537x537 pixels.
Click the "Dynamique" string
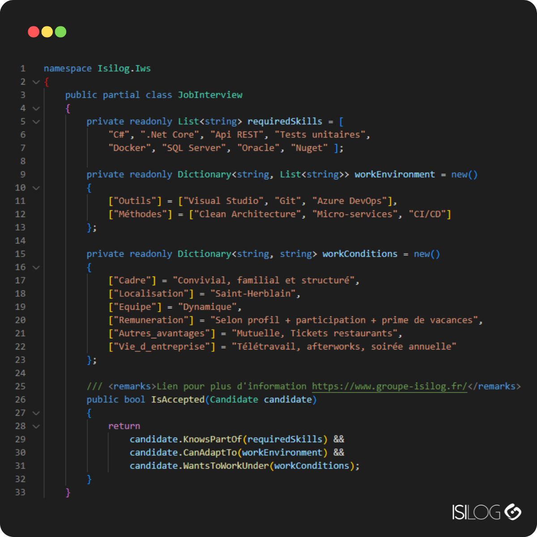point(207,307)
